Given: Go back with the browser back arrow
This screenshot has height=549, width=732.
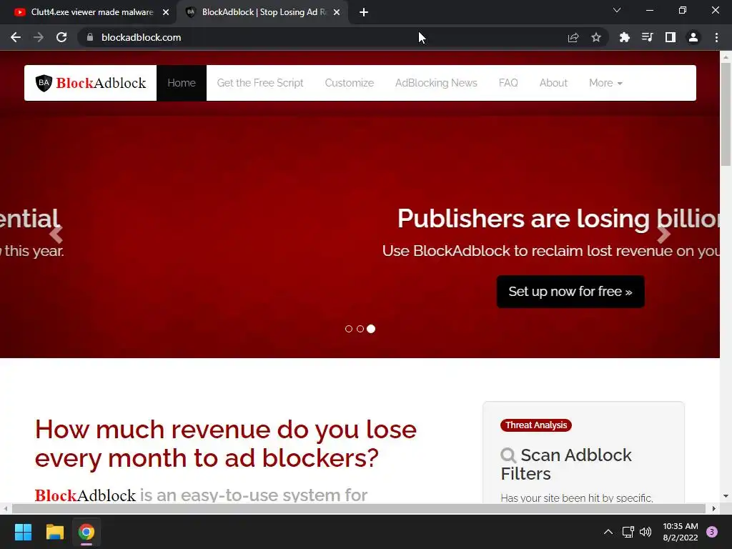Looking at the screenshot, I should pos(16,37).
